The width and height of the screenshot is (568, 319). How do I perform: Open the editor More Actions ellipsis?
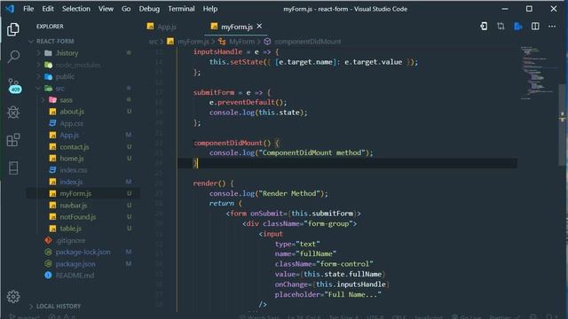(x=552, y=27)
